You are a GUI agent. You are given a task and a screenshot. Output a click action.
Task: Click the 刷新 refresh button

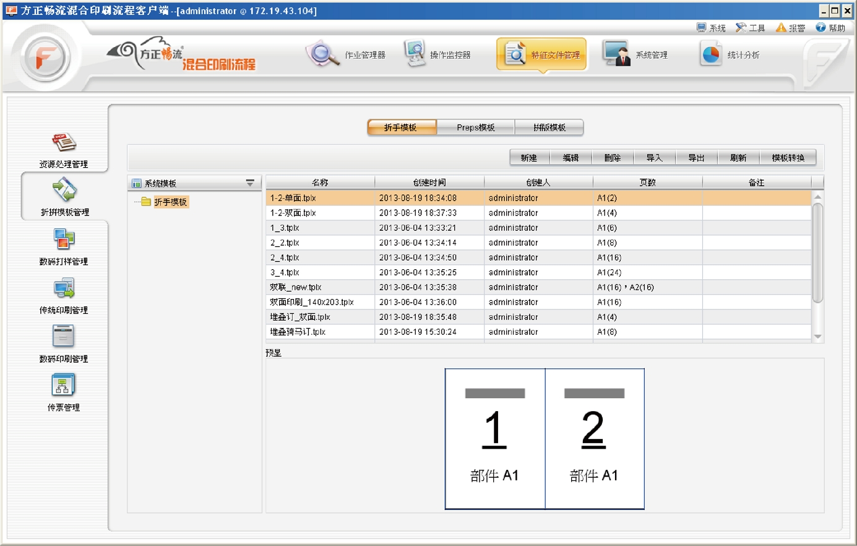point(738,158)
